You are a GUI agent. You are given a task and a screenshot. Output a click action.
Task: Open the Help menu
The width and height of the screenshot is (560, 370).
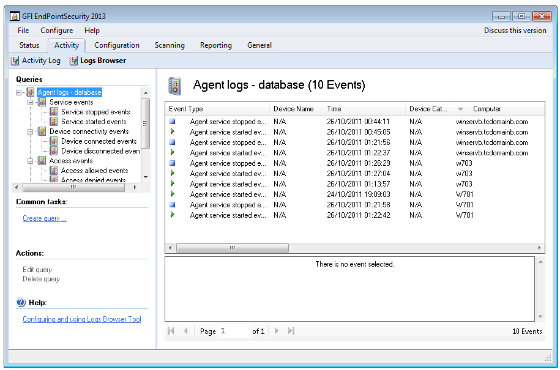92,31
